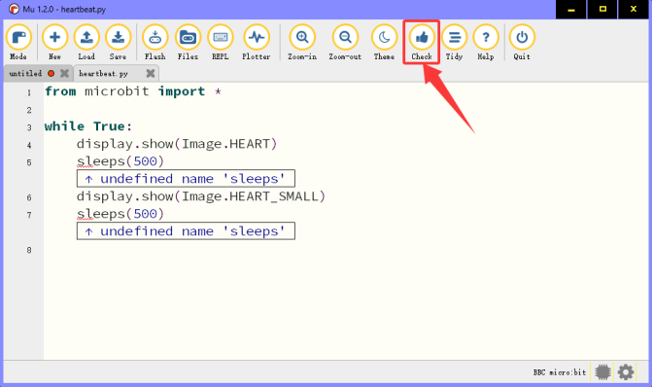This screenshot has width=653, height=387.
Task: Open the settings gear in status bar
Action: [x=626, y=372]
